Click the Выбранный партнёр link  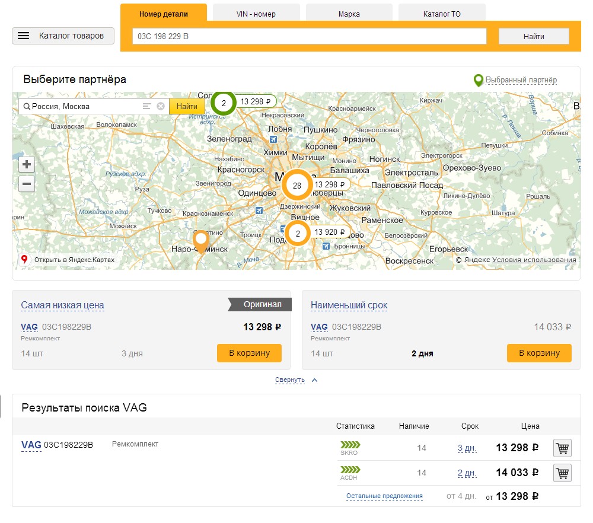(521, 80)
